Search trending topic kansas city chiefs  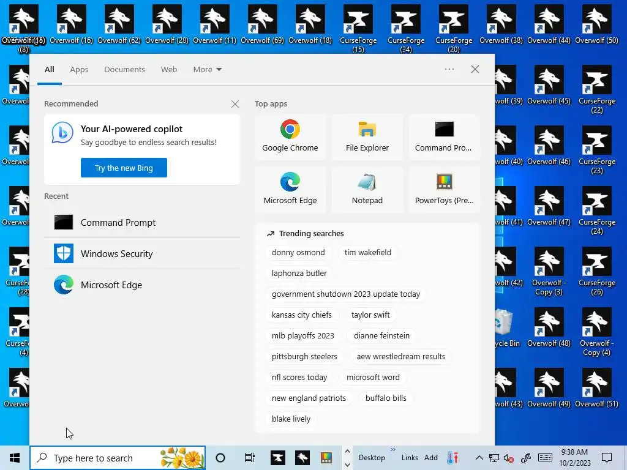pos(301,315)
